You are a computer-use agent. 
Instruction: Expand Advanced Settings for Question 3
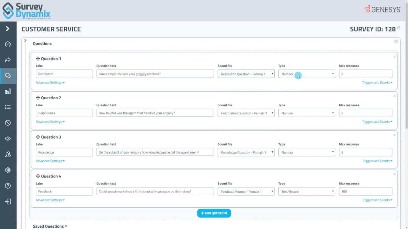50,161
